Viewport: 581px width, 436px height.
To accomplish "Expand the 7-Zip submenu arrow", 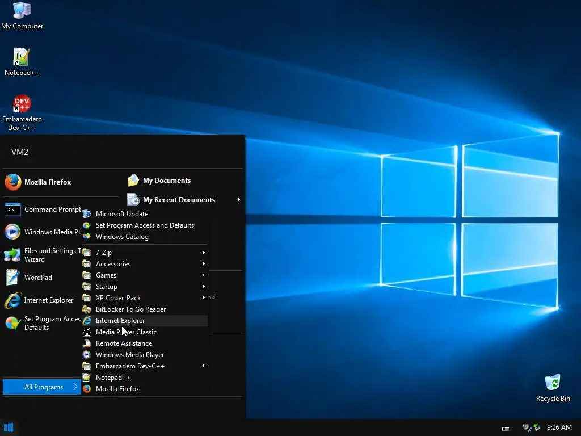I will click(x=204, y=253).
